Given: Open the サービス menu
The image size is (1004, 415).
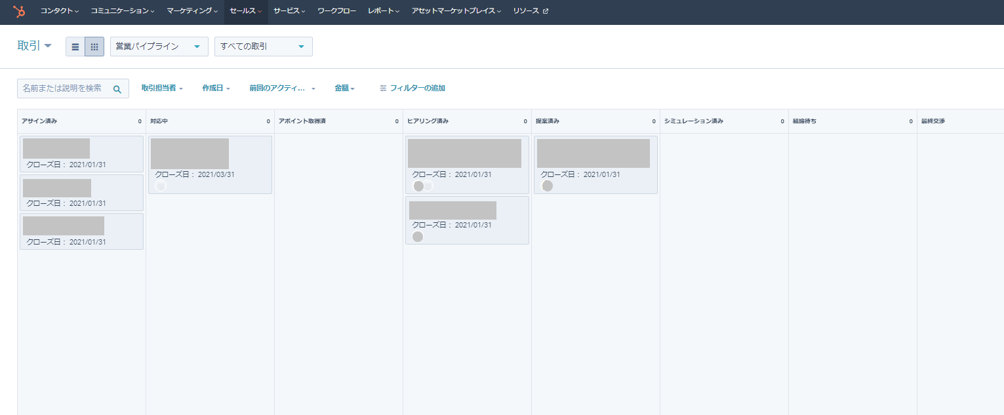Looking at the screenshot, I should tap(289, 11).
